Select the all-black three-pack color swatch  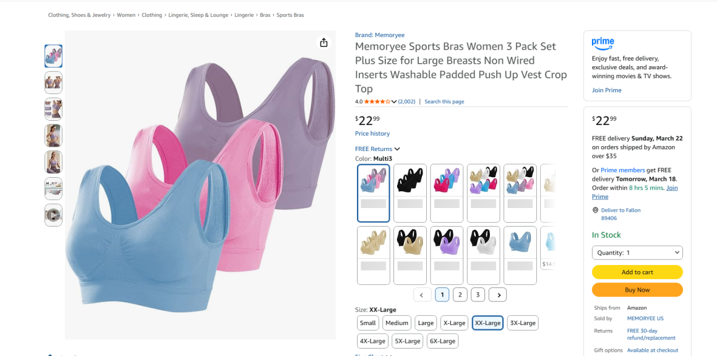[x=410, y=193]
